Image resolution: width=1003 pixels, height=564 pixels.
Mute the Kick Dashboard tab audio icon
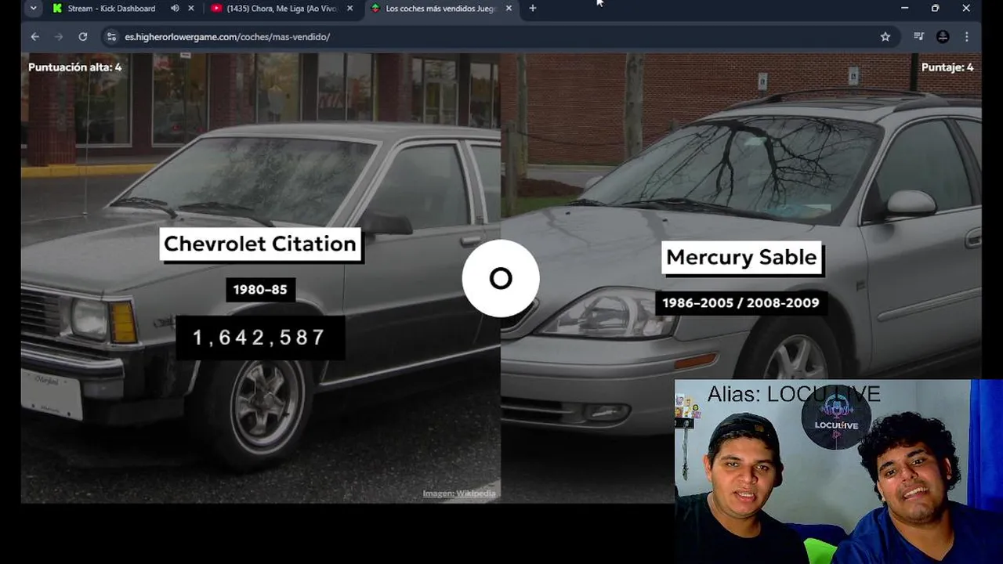(175, 9)
